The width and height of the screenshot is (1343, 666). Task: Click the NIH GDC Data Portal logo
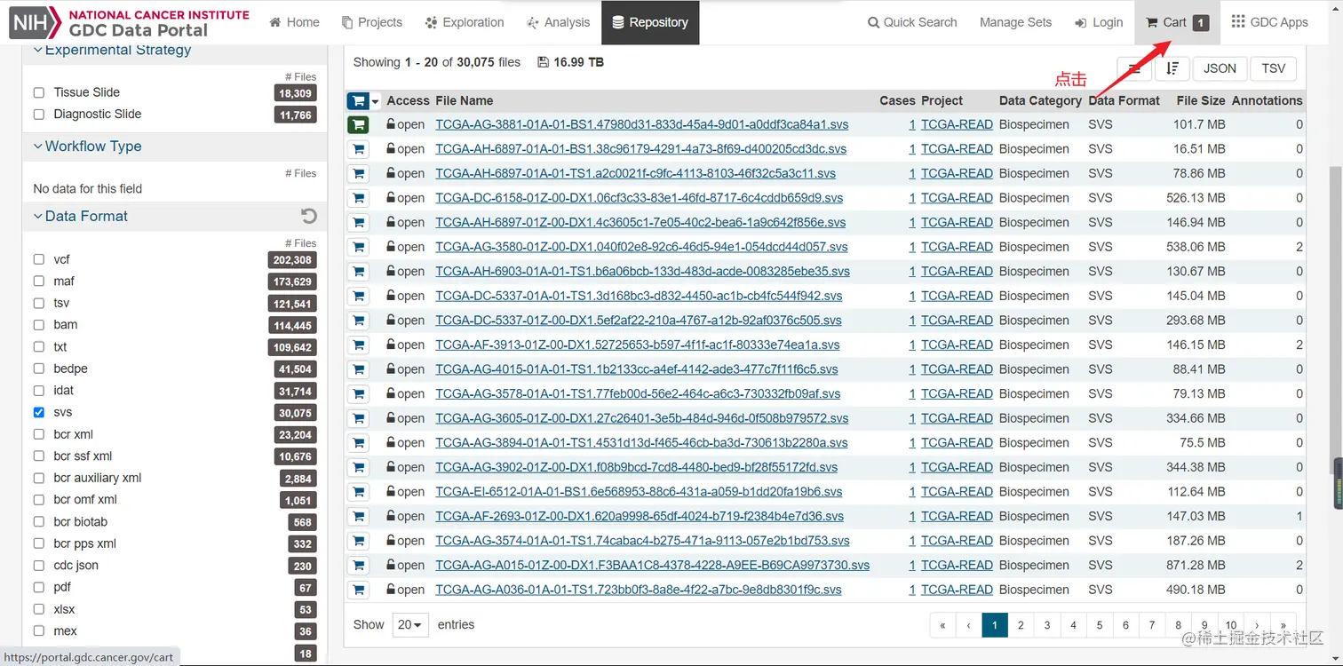[x=130, y=22]
